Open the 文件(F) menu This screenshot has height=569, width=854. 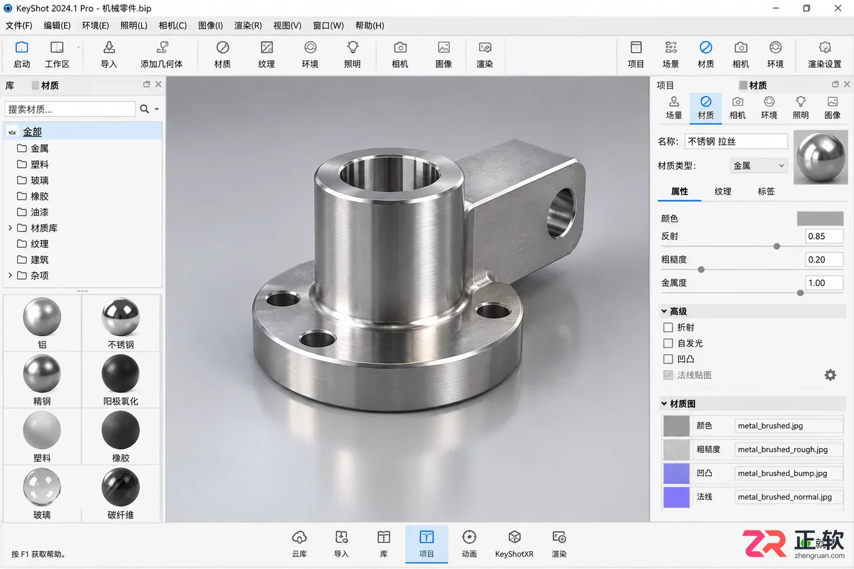click(x=19, y=25)
